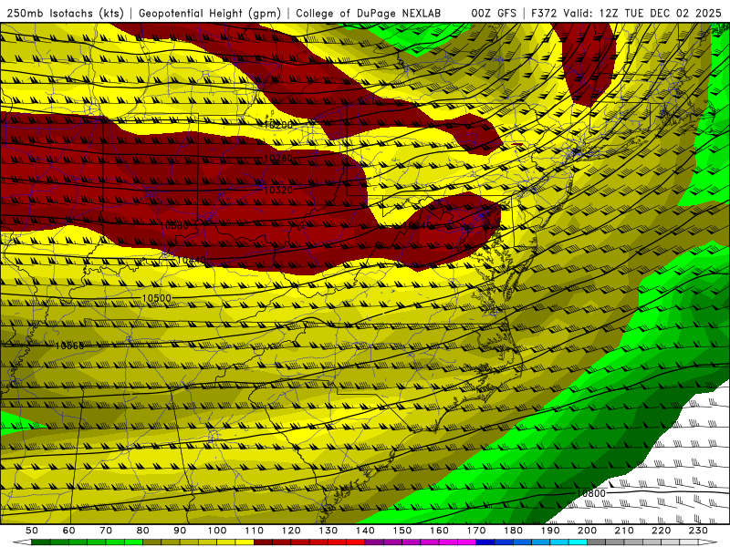This screenshot has height=547, width=730.
Task: Click the 50 value on the color scale
Action: click(x=32, y=531)
